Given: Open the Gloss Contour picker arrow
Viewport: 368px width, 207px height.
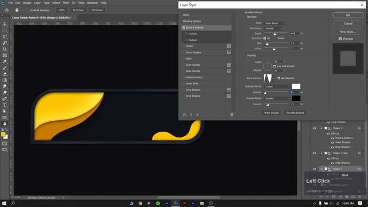Looking at the screenshot, I should click(x=273, y=78).
